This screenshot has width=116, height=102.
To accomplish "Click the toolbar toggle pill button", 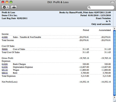I will point(112,2).
